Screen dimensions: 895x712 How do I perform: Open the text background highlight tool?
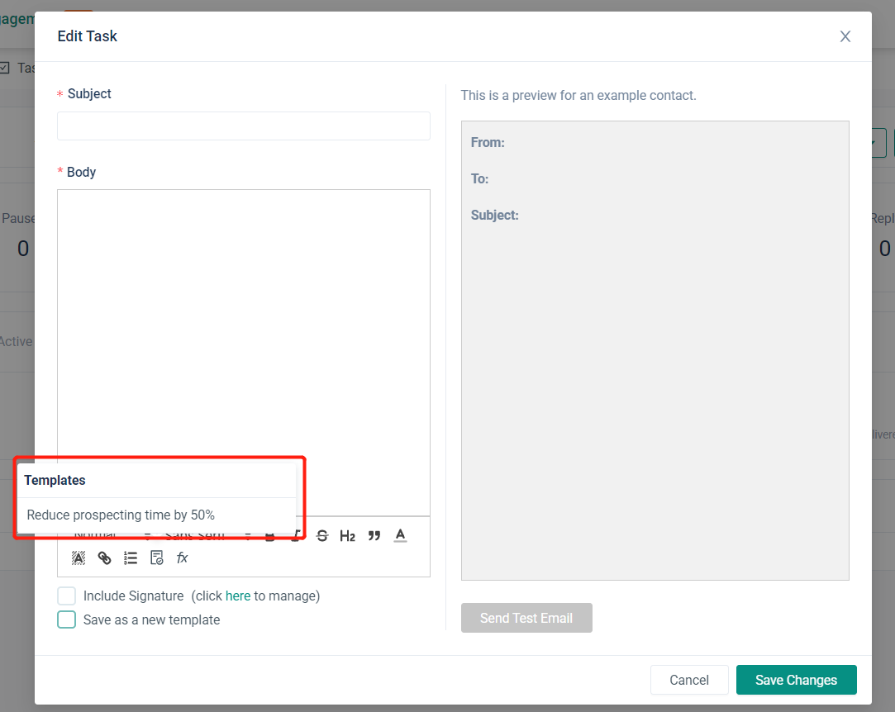(79, 558)
